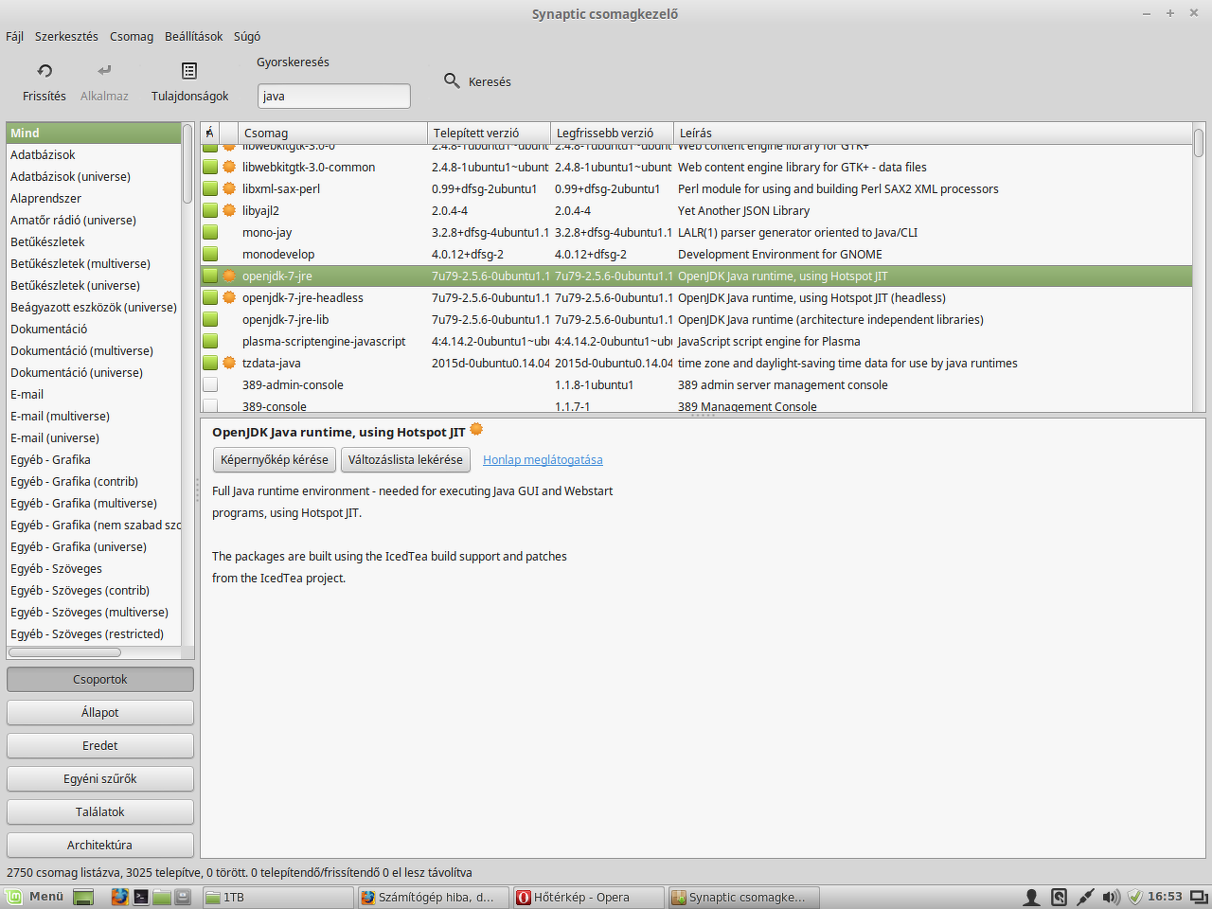Open the file manager folder launcher in taskbar
The width and height of the screenshot is (1212, 909).
coord(161,897)
